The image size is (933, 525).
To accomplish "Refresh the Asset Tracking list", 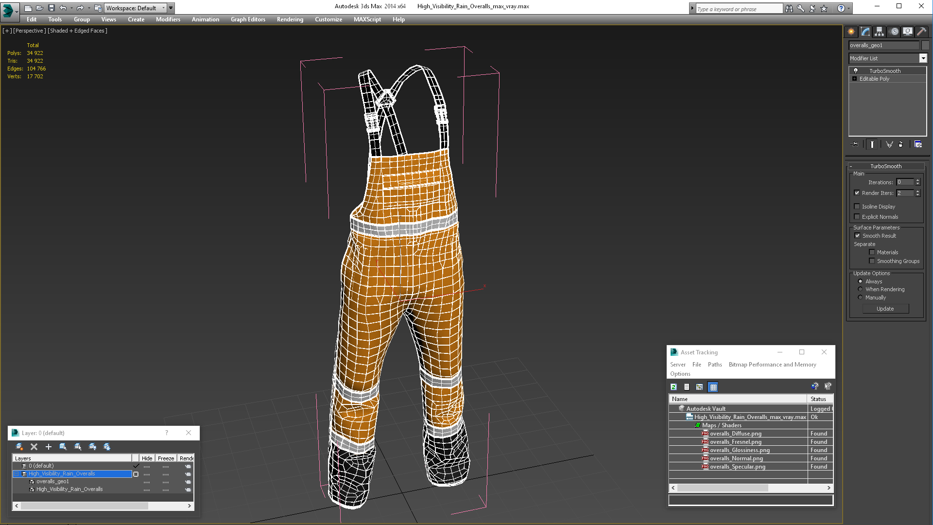I will click(x=674, y=387).
